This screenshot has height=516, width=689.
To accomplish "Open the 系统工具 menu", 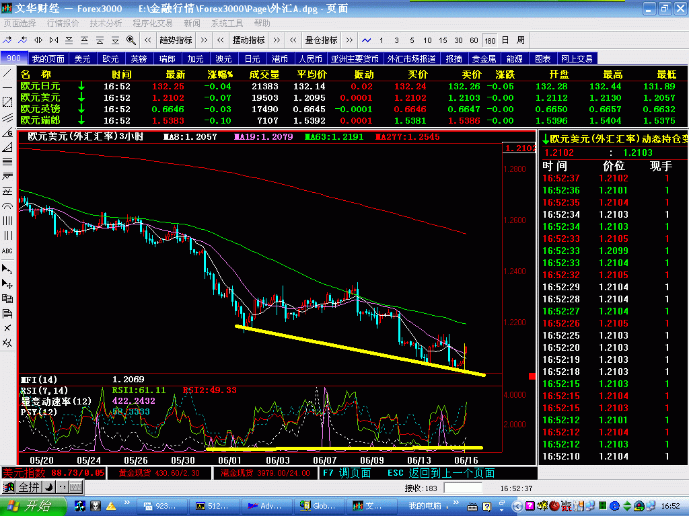I will click(227, 24).
